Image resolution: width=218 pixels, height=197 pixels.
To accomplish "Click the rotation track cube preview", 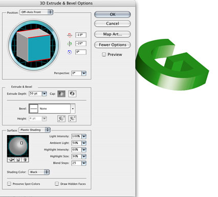I will (34, 46).
